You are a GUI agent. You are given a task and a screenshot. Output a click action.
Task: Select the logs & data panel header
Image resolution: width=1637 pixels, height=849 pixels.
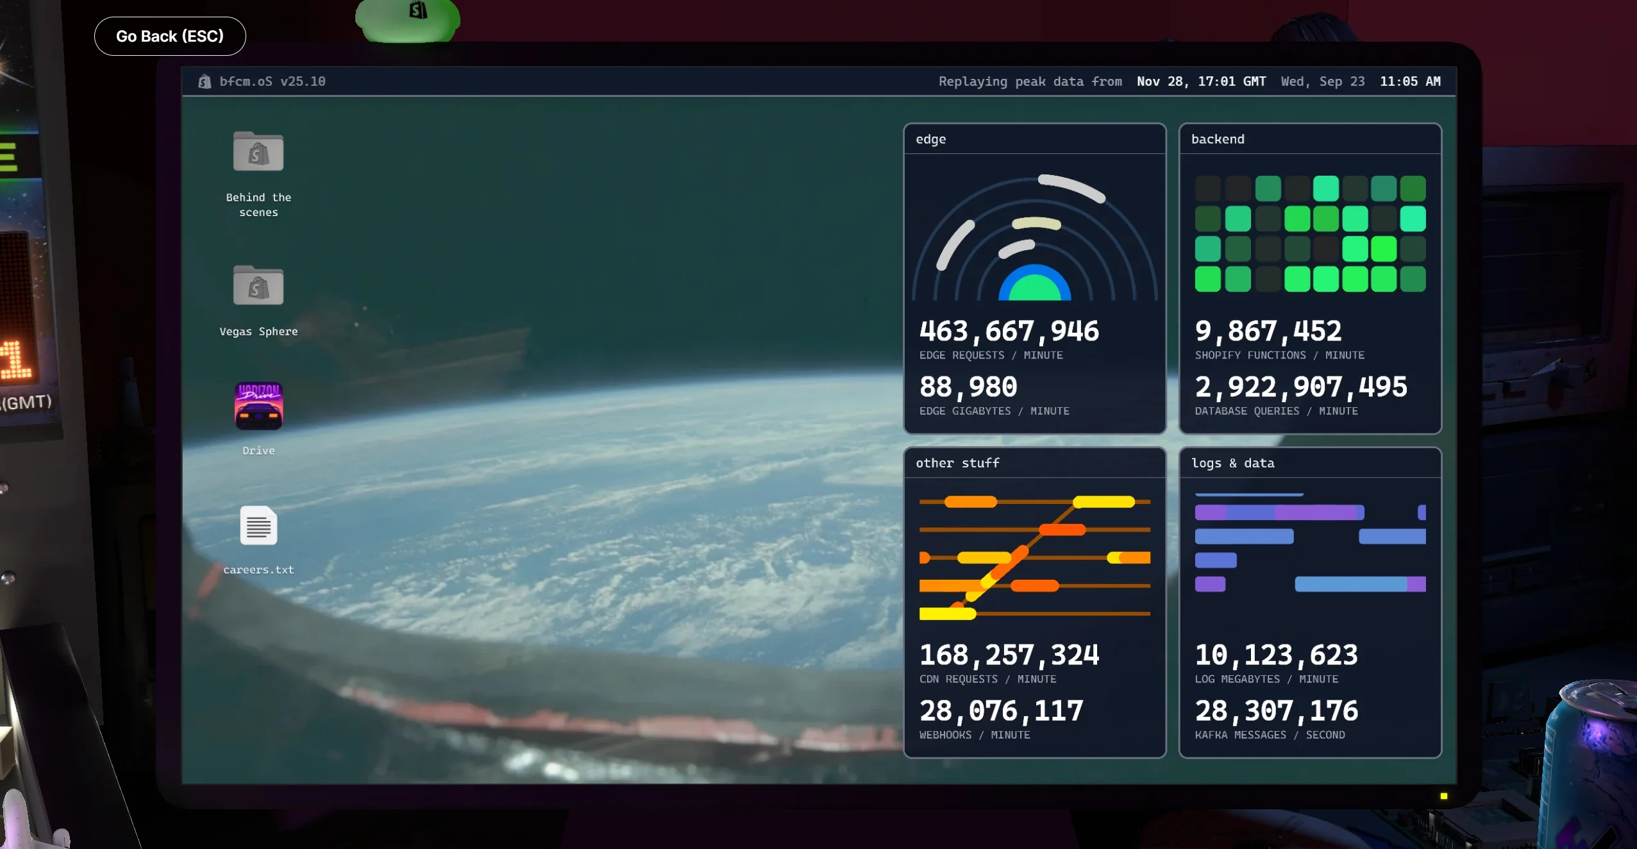pyautogui.click(x=1310, y=463)
